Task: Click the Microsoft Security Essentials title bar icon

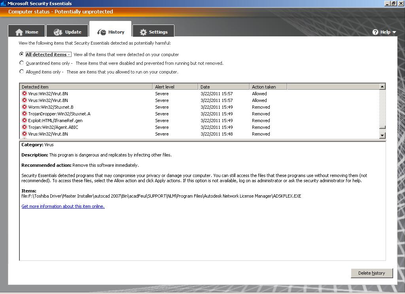Action: coord(3,3)
